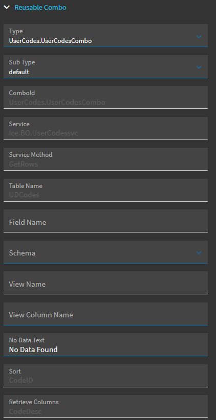Viewport: 216px width, 420px height.
Task: Focus the View Name input
Action: 105,283
